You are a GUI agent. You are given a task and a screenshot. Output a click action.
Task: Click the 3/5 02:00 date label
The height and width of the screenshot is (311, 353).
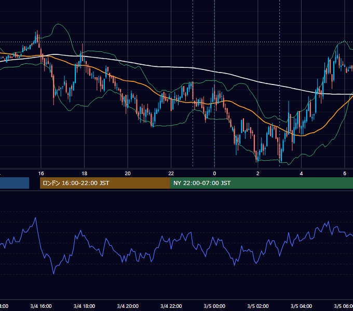tap(258, 306)
